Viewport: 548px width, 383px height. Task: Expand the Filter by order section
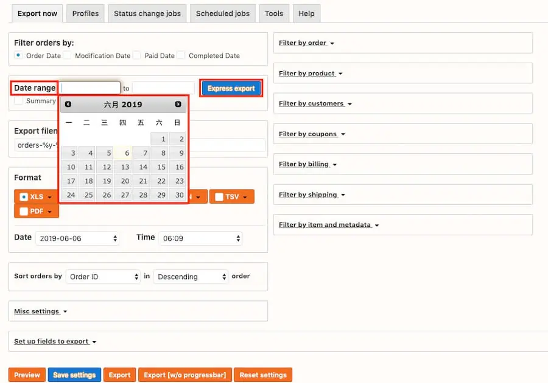click(306, 43)
